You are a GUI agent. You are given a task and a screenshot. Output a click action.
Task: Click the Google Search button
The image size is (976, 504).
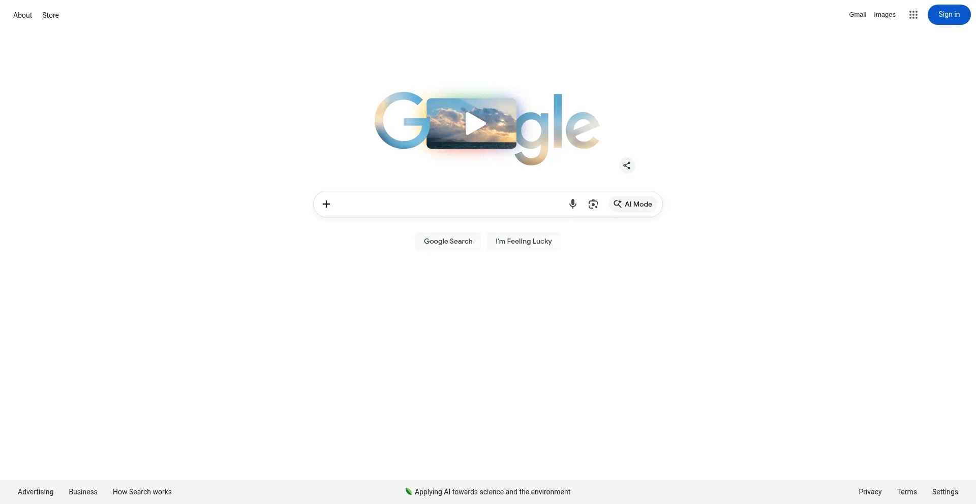[x=448, y=241]
